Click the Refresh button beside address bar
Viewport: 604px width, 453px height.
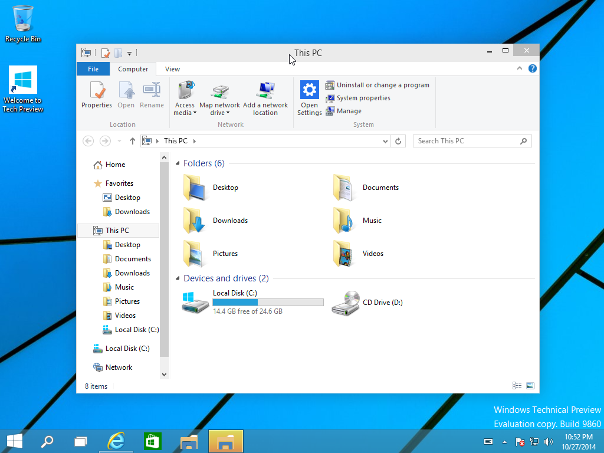tap(398, 142)
